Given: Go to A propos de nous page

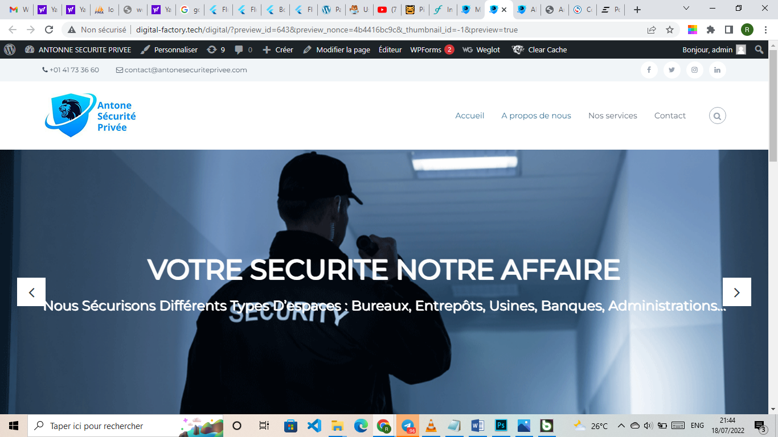Looking at the screenshot, I should (x=536, y=116).
